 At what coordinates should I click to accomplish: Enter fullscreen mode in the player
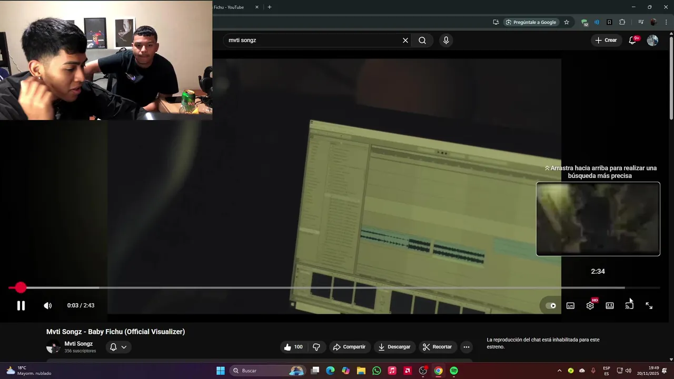click(649, 306)
